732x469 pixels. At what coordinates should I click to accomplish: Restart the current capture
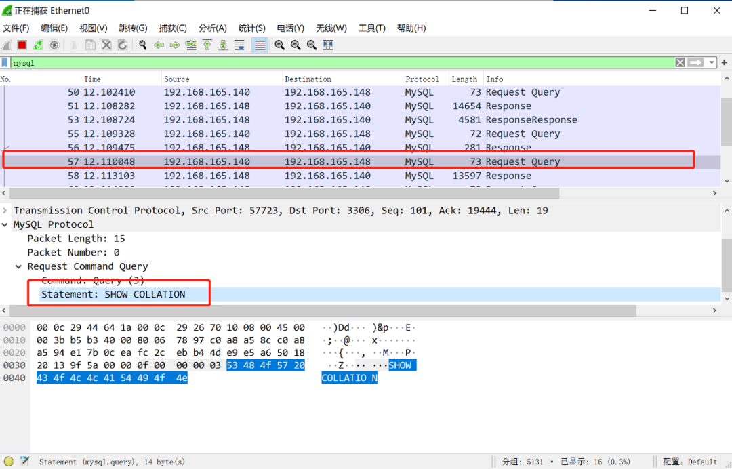click(38, 45)
